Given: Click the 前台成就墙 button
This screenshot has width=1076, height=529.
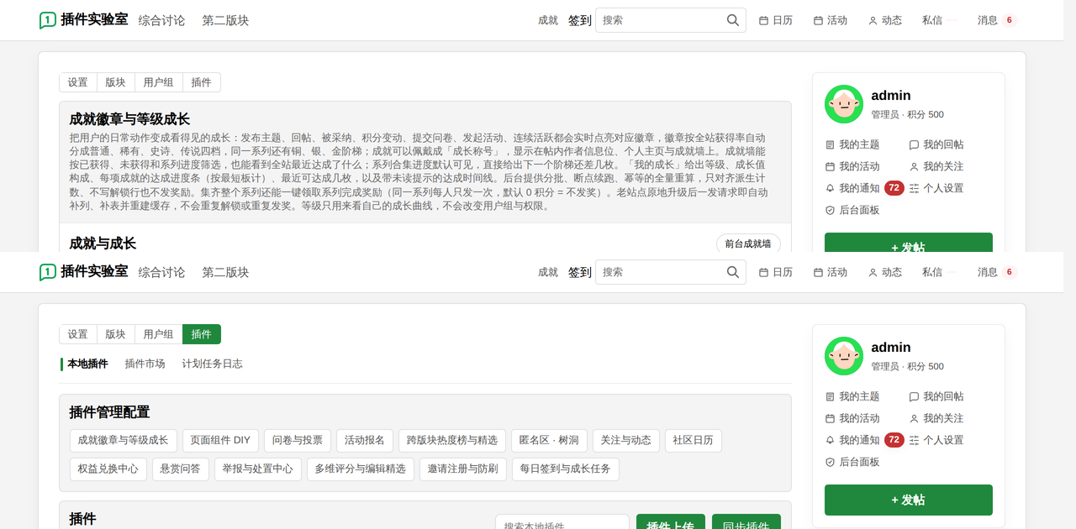Looking at the screenshot, I should click(x=748, y=244).
